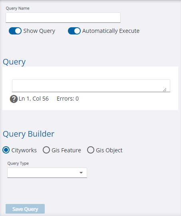Click the Query Type dropdown arrow
This screenshot has width=181, height=216.
tap(81, 173)
